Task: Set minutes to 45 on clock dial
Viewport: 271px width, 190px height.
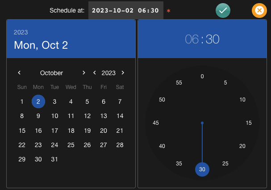Action: 156,123
